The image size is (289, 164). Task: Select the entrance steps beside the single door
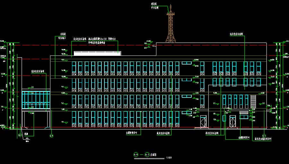[202, 128]
